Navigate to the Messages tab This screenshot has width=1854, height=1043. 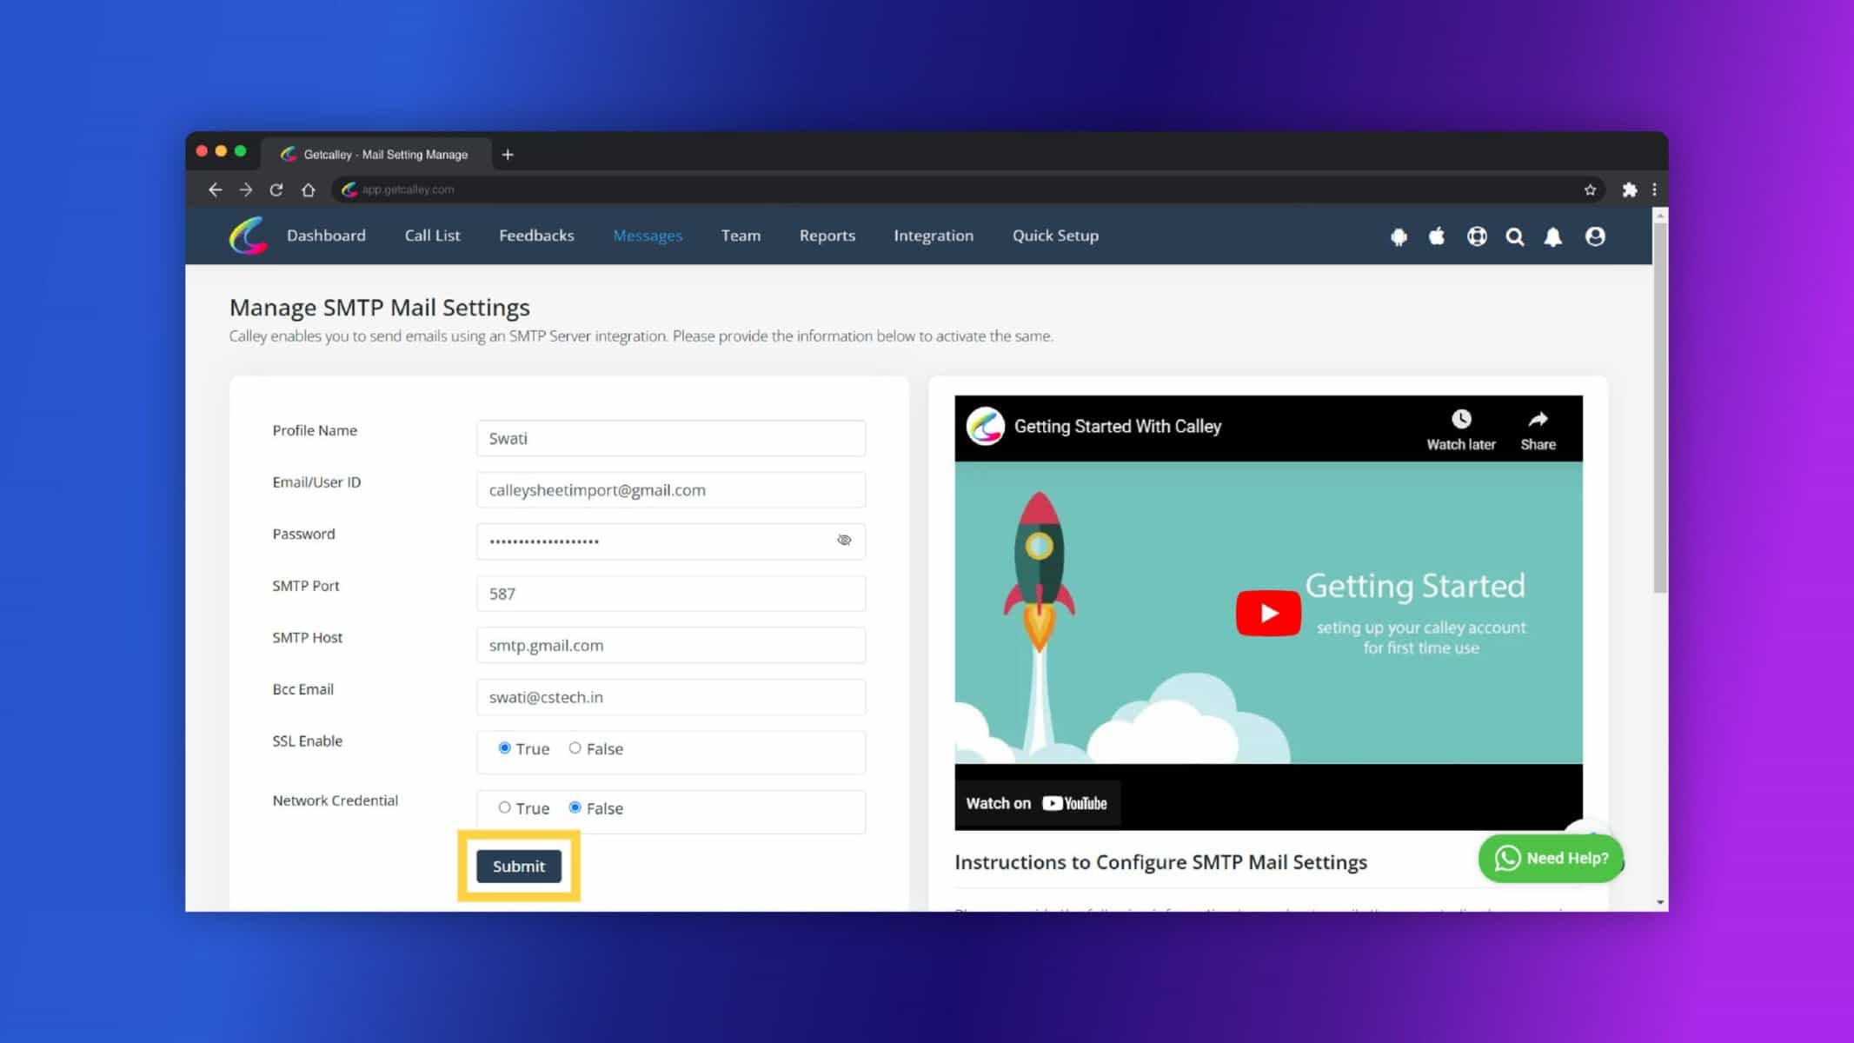coord(647,236)
